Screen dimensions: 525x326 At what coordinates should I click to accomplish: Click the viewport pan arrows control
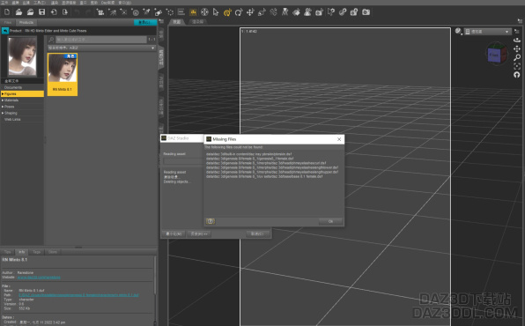click(x=517, y=48)
